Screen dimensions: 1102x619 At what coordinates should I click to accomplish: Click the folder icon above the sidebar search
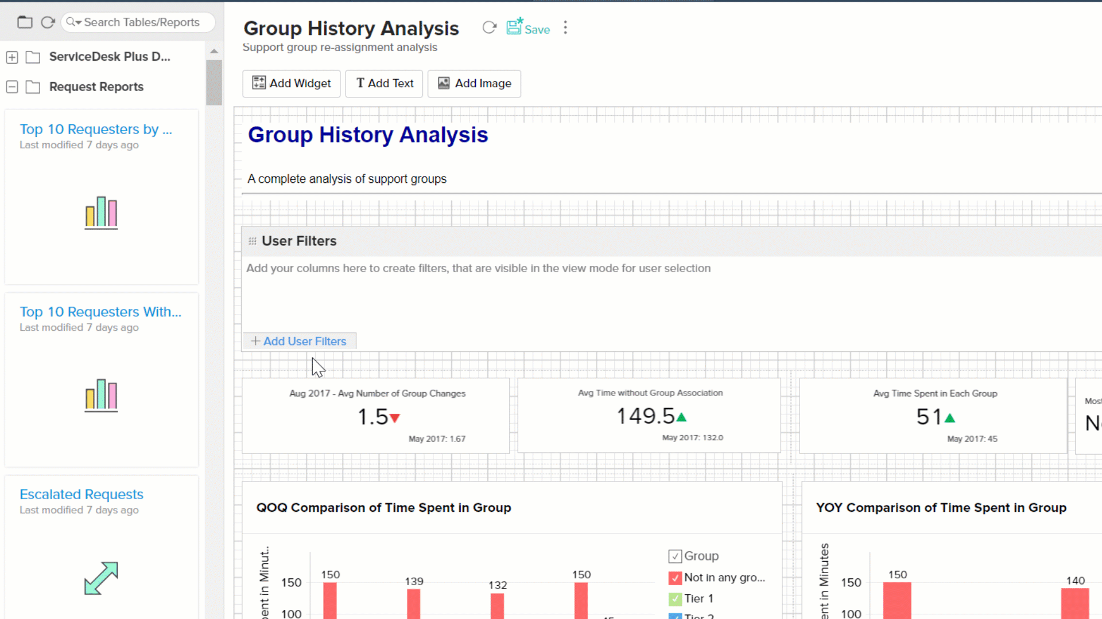click(25, 22)
